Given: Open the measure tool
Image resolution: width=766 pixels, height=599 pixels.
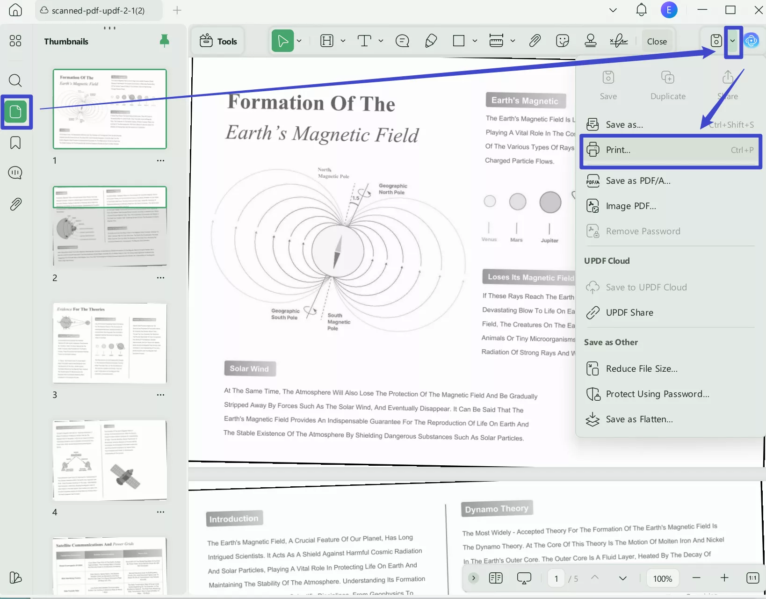Looking at the screenshot, I should 497,41.
